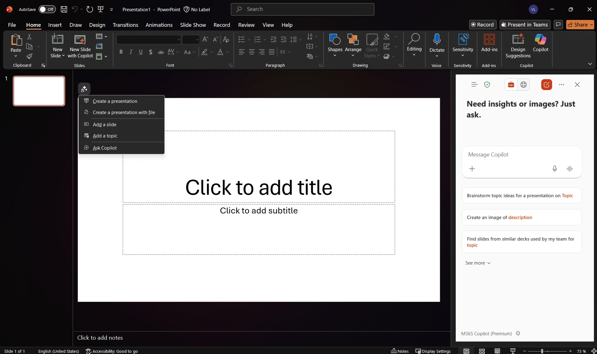Viewport: 597px width, 354px height.
Task: Expand the Share button dropdown
Action: (591, 25)
